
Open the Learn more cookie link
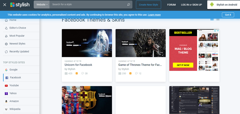pyautogui.click(x=154, y=15)
